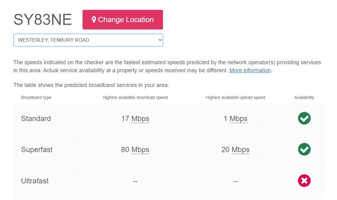This screenshot has height=200, width=337.
Task: Click Mbps abbreviation in Superfast upload speed
Action: coord(240,150)
